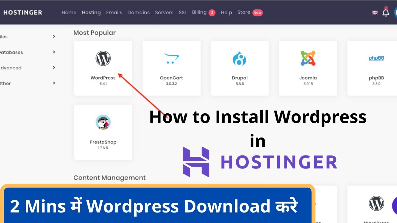The image size is (397, 223).
Task: Click the WordPress 5.4.1 card title
Action: pos(103,78)
